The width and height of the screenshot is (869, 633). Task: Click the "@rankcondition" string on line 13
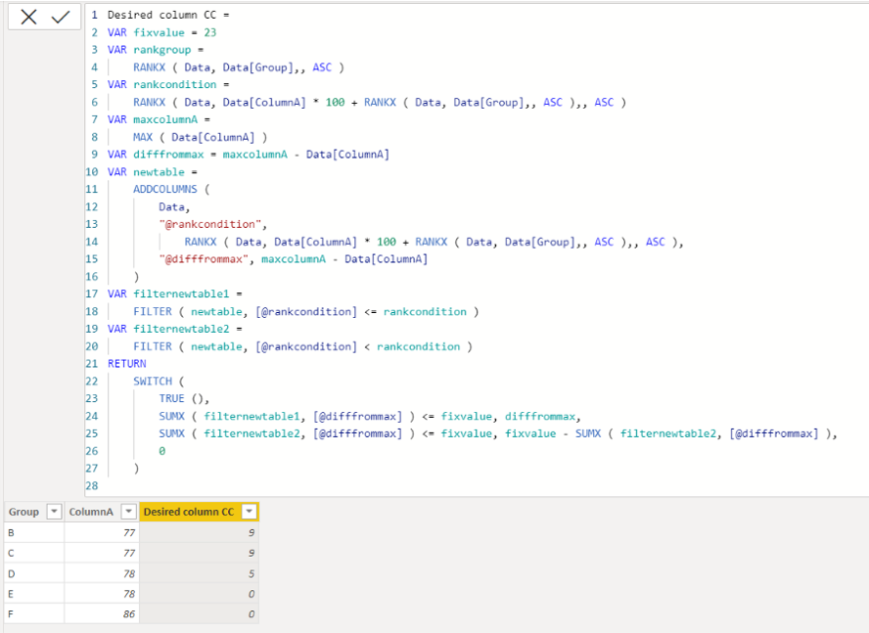click(210, 224)
